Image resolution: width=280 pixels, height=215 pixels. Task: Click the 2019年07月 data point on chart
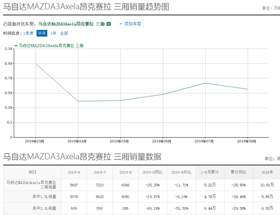point(205,83)
